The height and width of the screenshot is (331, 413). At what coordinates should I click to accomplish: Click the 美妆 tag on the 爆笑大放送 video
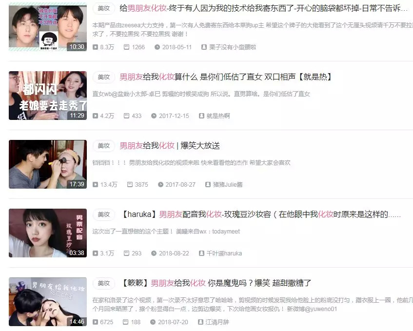click(104, 146)
